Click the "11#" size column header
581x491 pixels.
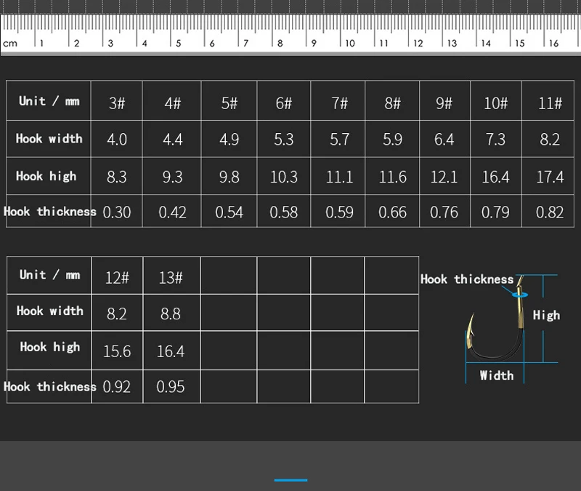pyautogui.click(x=550, y=103)
